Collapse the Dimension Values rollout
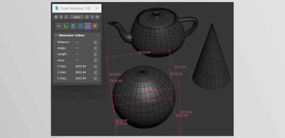The width and height of the screenshot is (285, 138). point(56,35)
